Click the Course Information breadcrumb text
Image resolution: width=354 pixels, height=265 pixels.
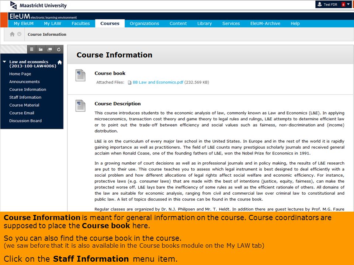(47, 35)
